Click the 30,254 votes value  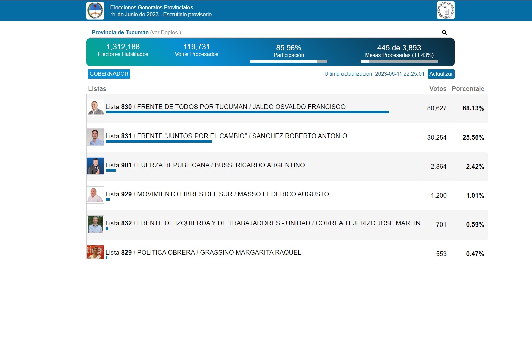point(437,138)
